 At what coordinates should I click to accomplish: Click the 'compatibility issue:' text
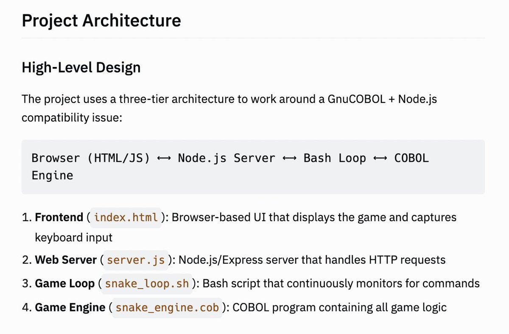click(72, 117)
